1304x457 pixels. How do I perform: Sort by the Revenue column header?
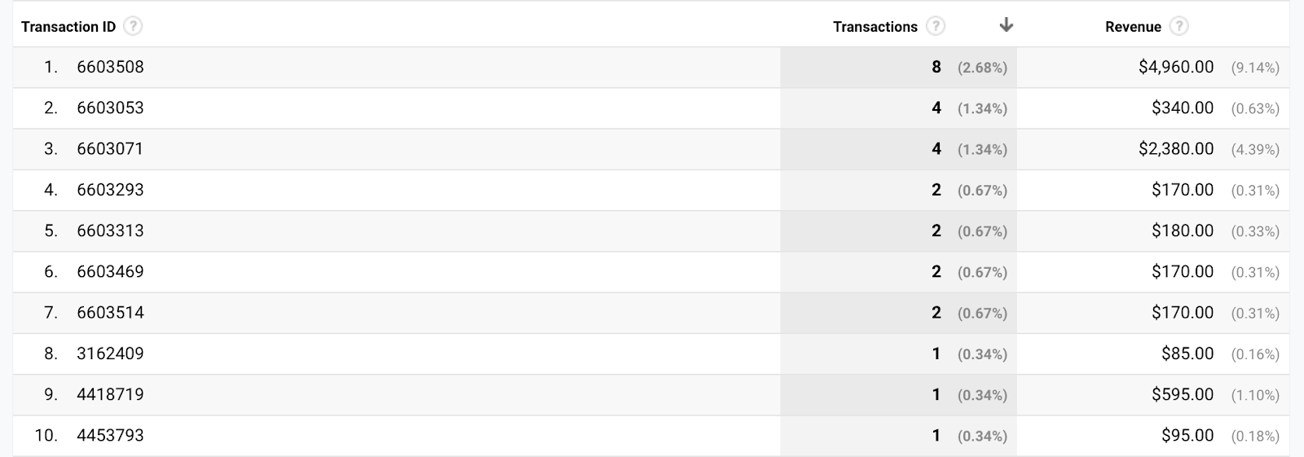[1133, 27]
